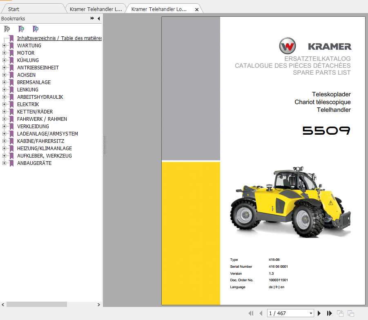368x320 pixels.
Task: Open Inhaltsverzeichnis / Table des matières bookmark
Action: [x=59, y=38]
